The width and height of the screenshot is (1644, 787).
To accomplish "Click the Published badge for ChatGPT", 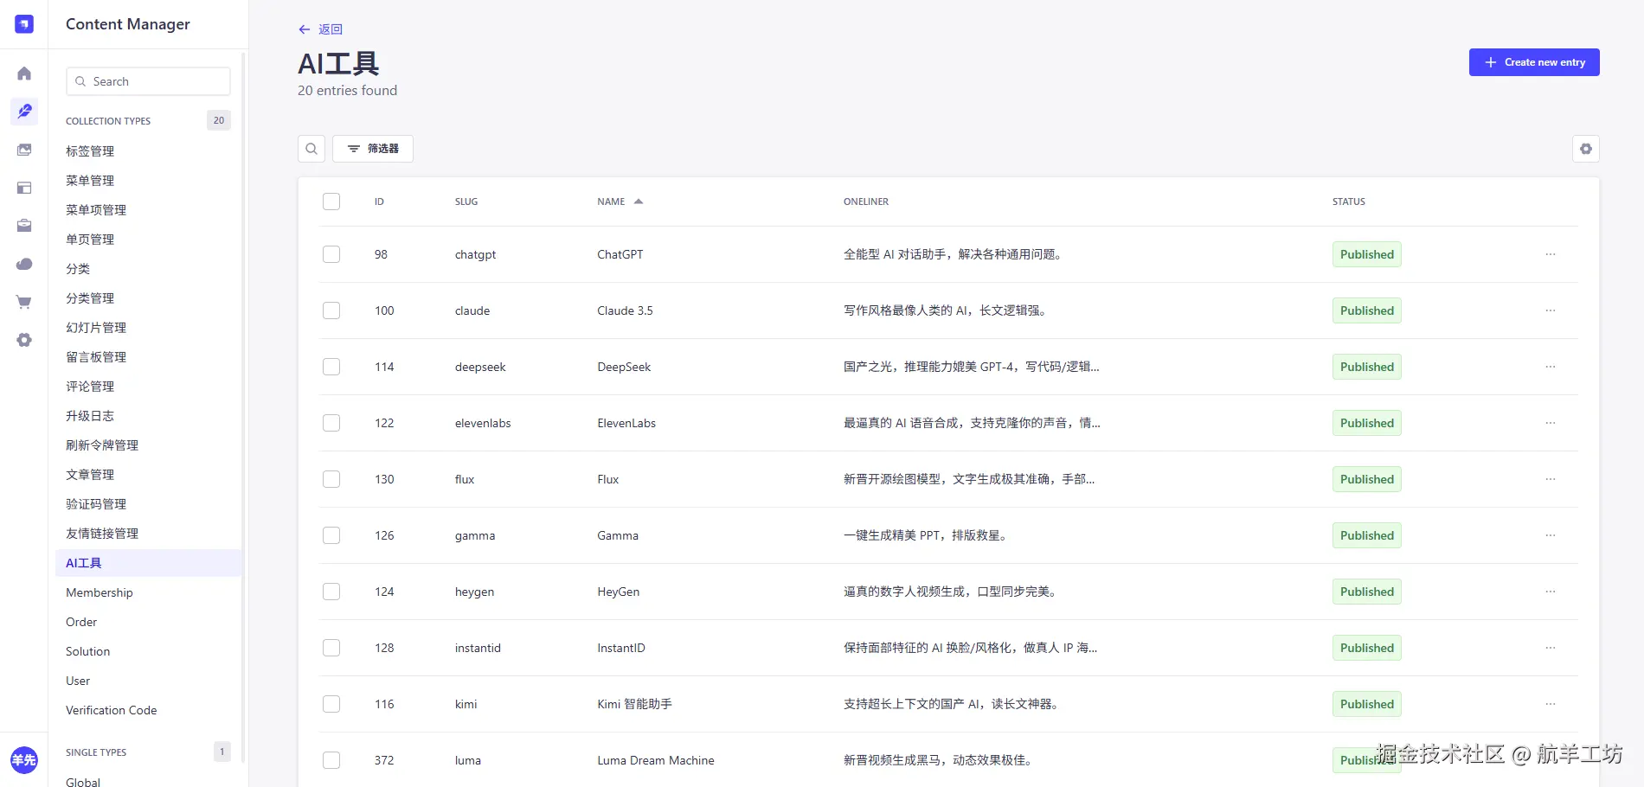I will [1367, 254].
